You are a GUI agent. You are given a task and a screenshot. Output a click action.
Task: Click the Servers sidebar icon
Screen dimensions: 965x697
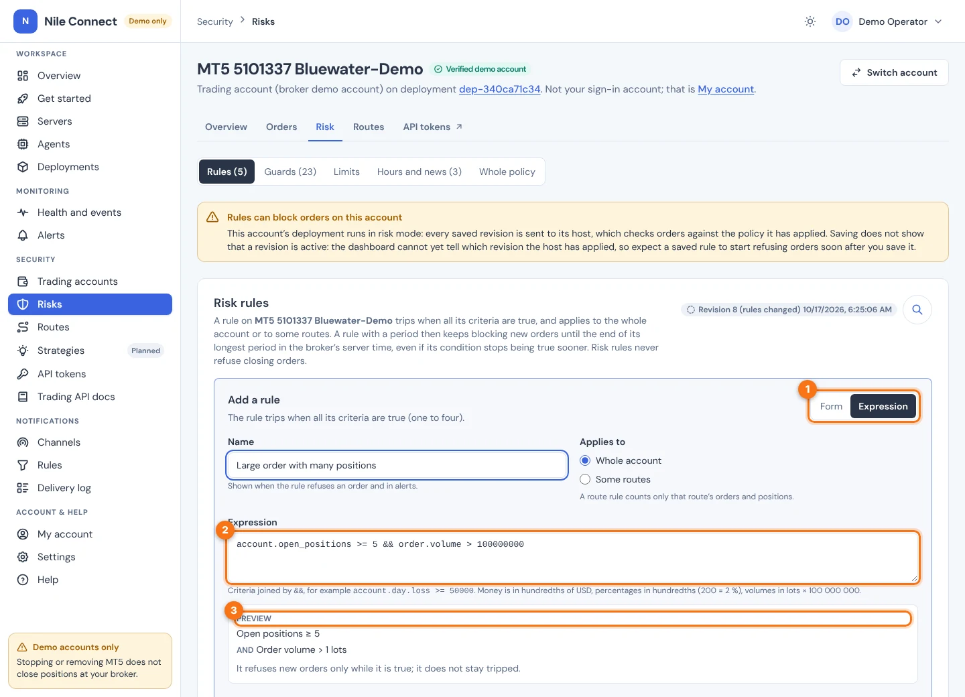pyautogui.click(x=23, y=121)
